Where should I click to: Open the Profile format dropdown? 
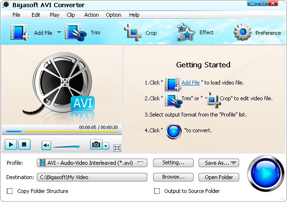92,163
